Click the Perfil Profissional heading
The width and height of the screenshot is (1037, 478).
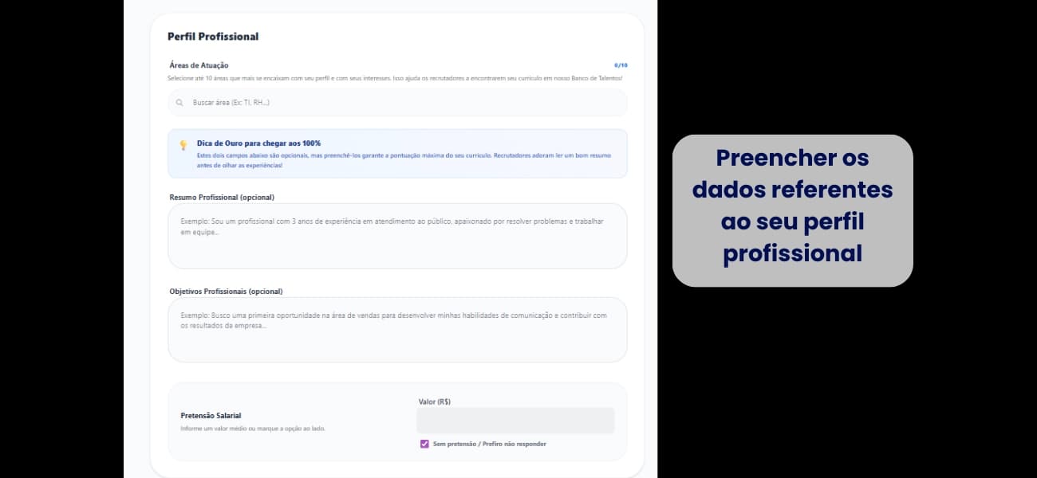213,37
